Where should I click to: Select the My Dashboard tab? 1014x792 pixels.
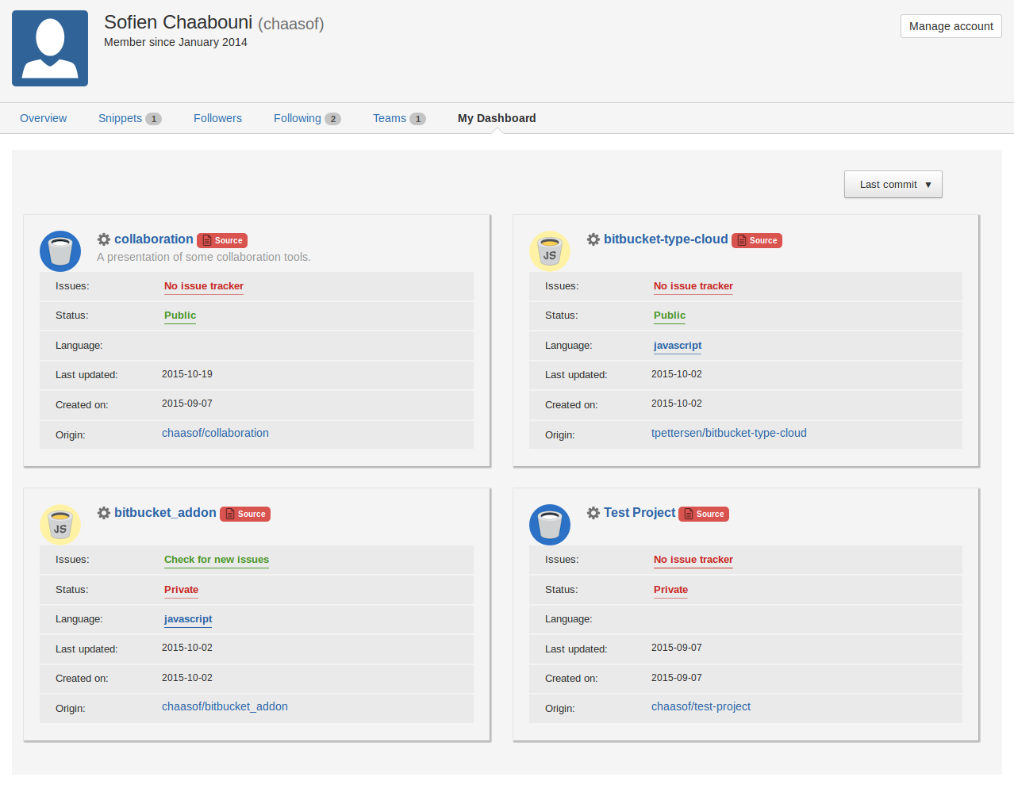point(497,118)
